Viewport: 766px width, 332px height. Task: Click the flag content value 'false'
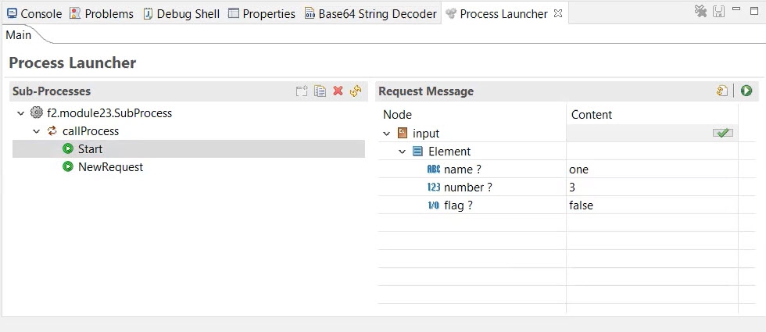coord(582,205)
